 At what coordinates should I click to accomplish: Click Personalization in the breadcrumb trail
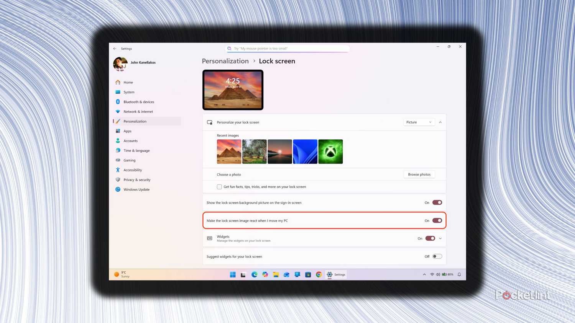tap(225, 61)
